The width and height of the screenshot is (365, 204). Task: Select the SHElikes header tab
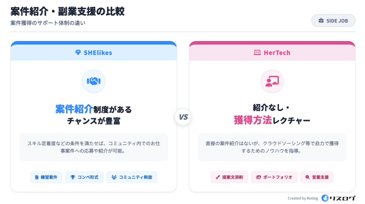point(94,53)
